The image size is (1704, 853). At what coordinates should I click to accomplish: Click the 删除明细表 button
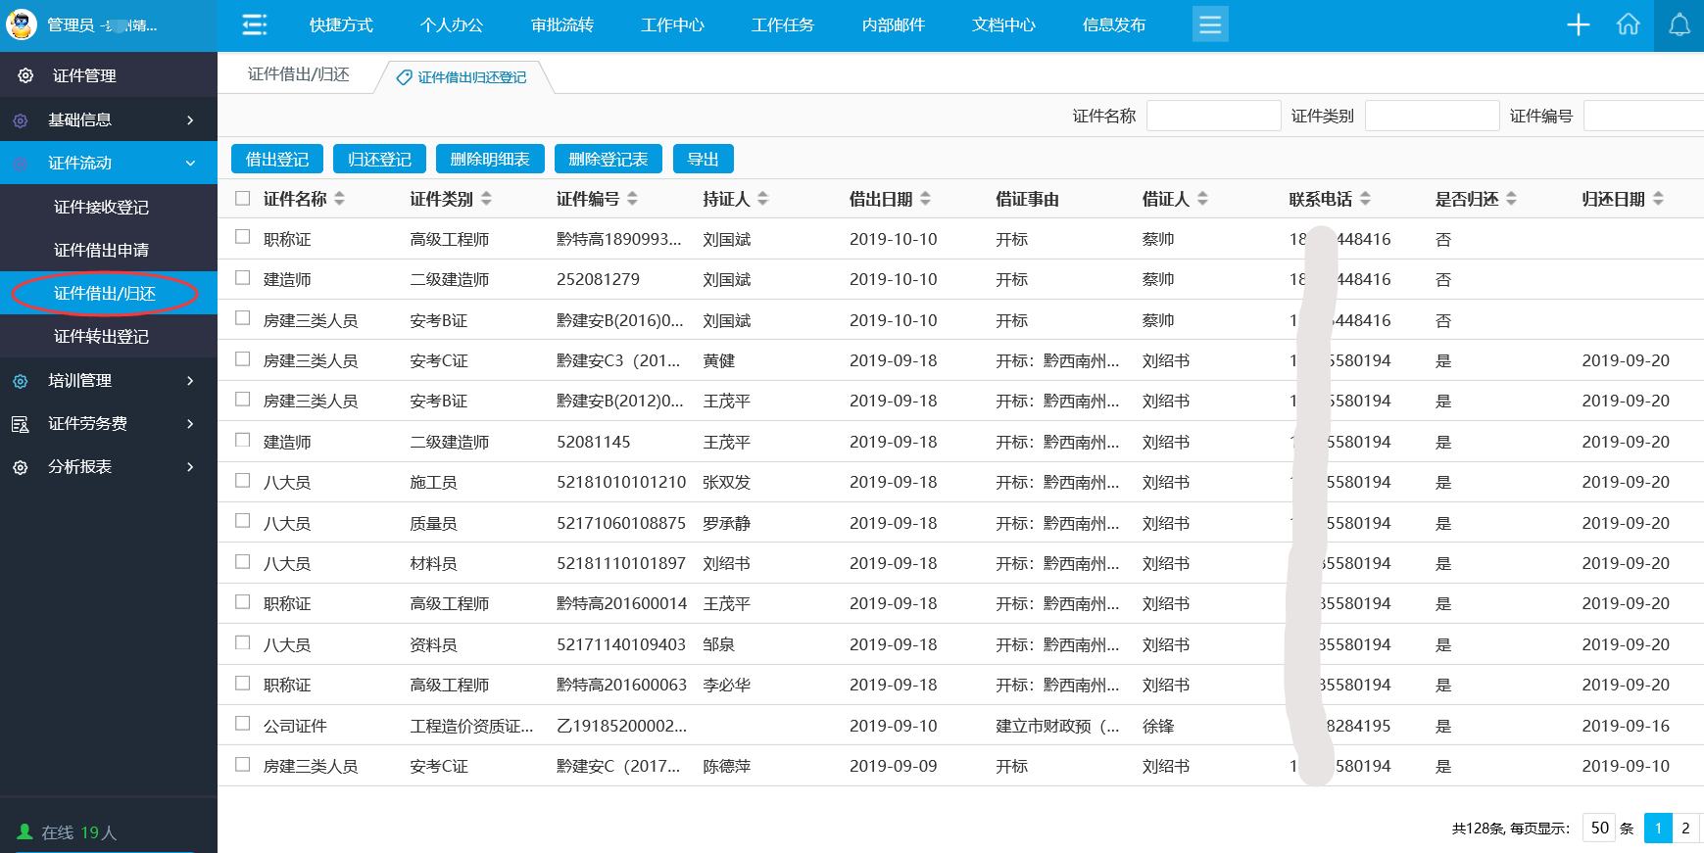[x=490, y=159]
